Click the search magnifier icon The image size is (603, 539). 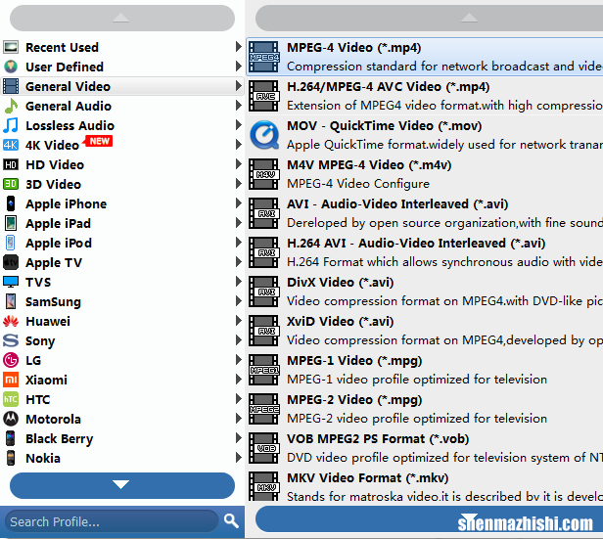click(x=231, y=520)
